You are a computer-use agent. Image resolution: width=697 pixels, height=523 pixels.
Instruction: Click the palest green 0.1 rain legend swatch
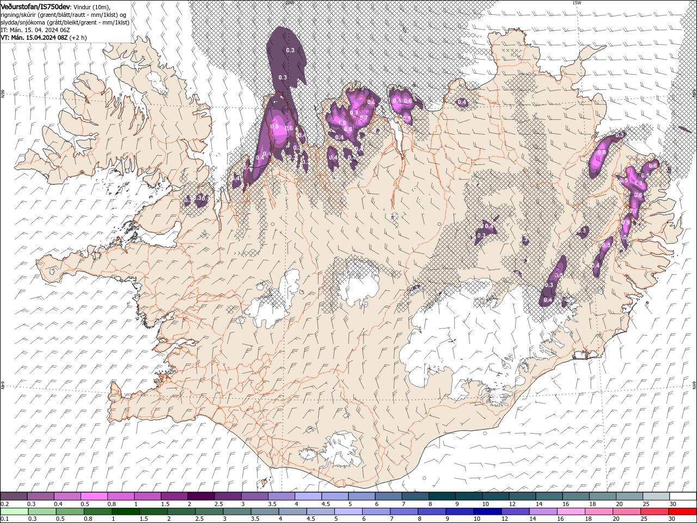[15, 512]
